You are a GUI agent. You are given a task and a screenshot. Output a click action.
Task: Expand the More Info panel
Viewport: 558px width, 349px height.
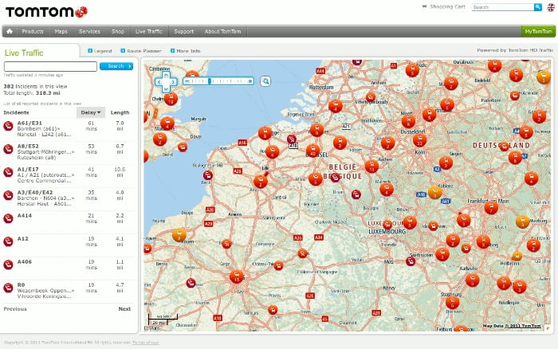pyautogui.click(x=186, y=51)
